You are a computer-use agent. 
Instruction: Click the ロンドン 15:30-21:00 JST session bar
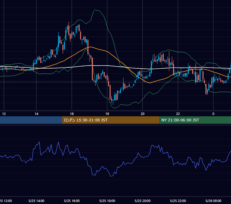coord(111,120)
